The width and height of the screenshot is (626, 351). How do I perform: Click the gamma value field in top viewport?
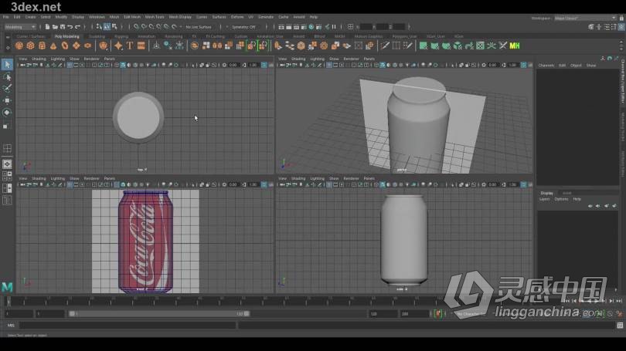[253, 65]
